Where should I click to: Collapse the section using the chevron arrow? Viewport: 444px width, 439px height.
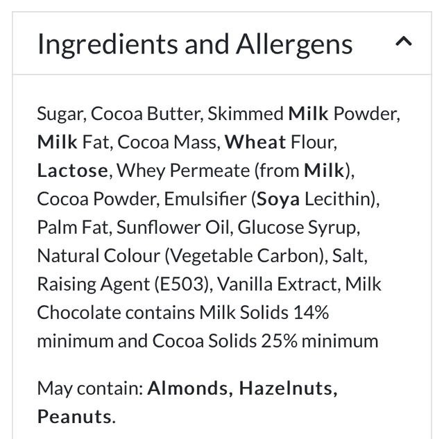[403, 42]
